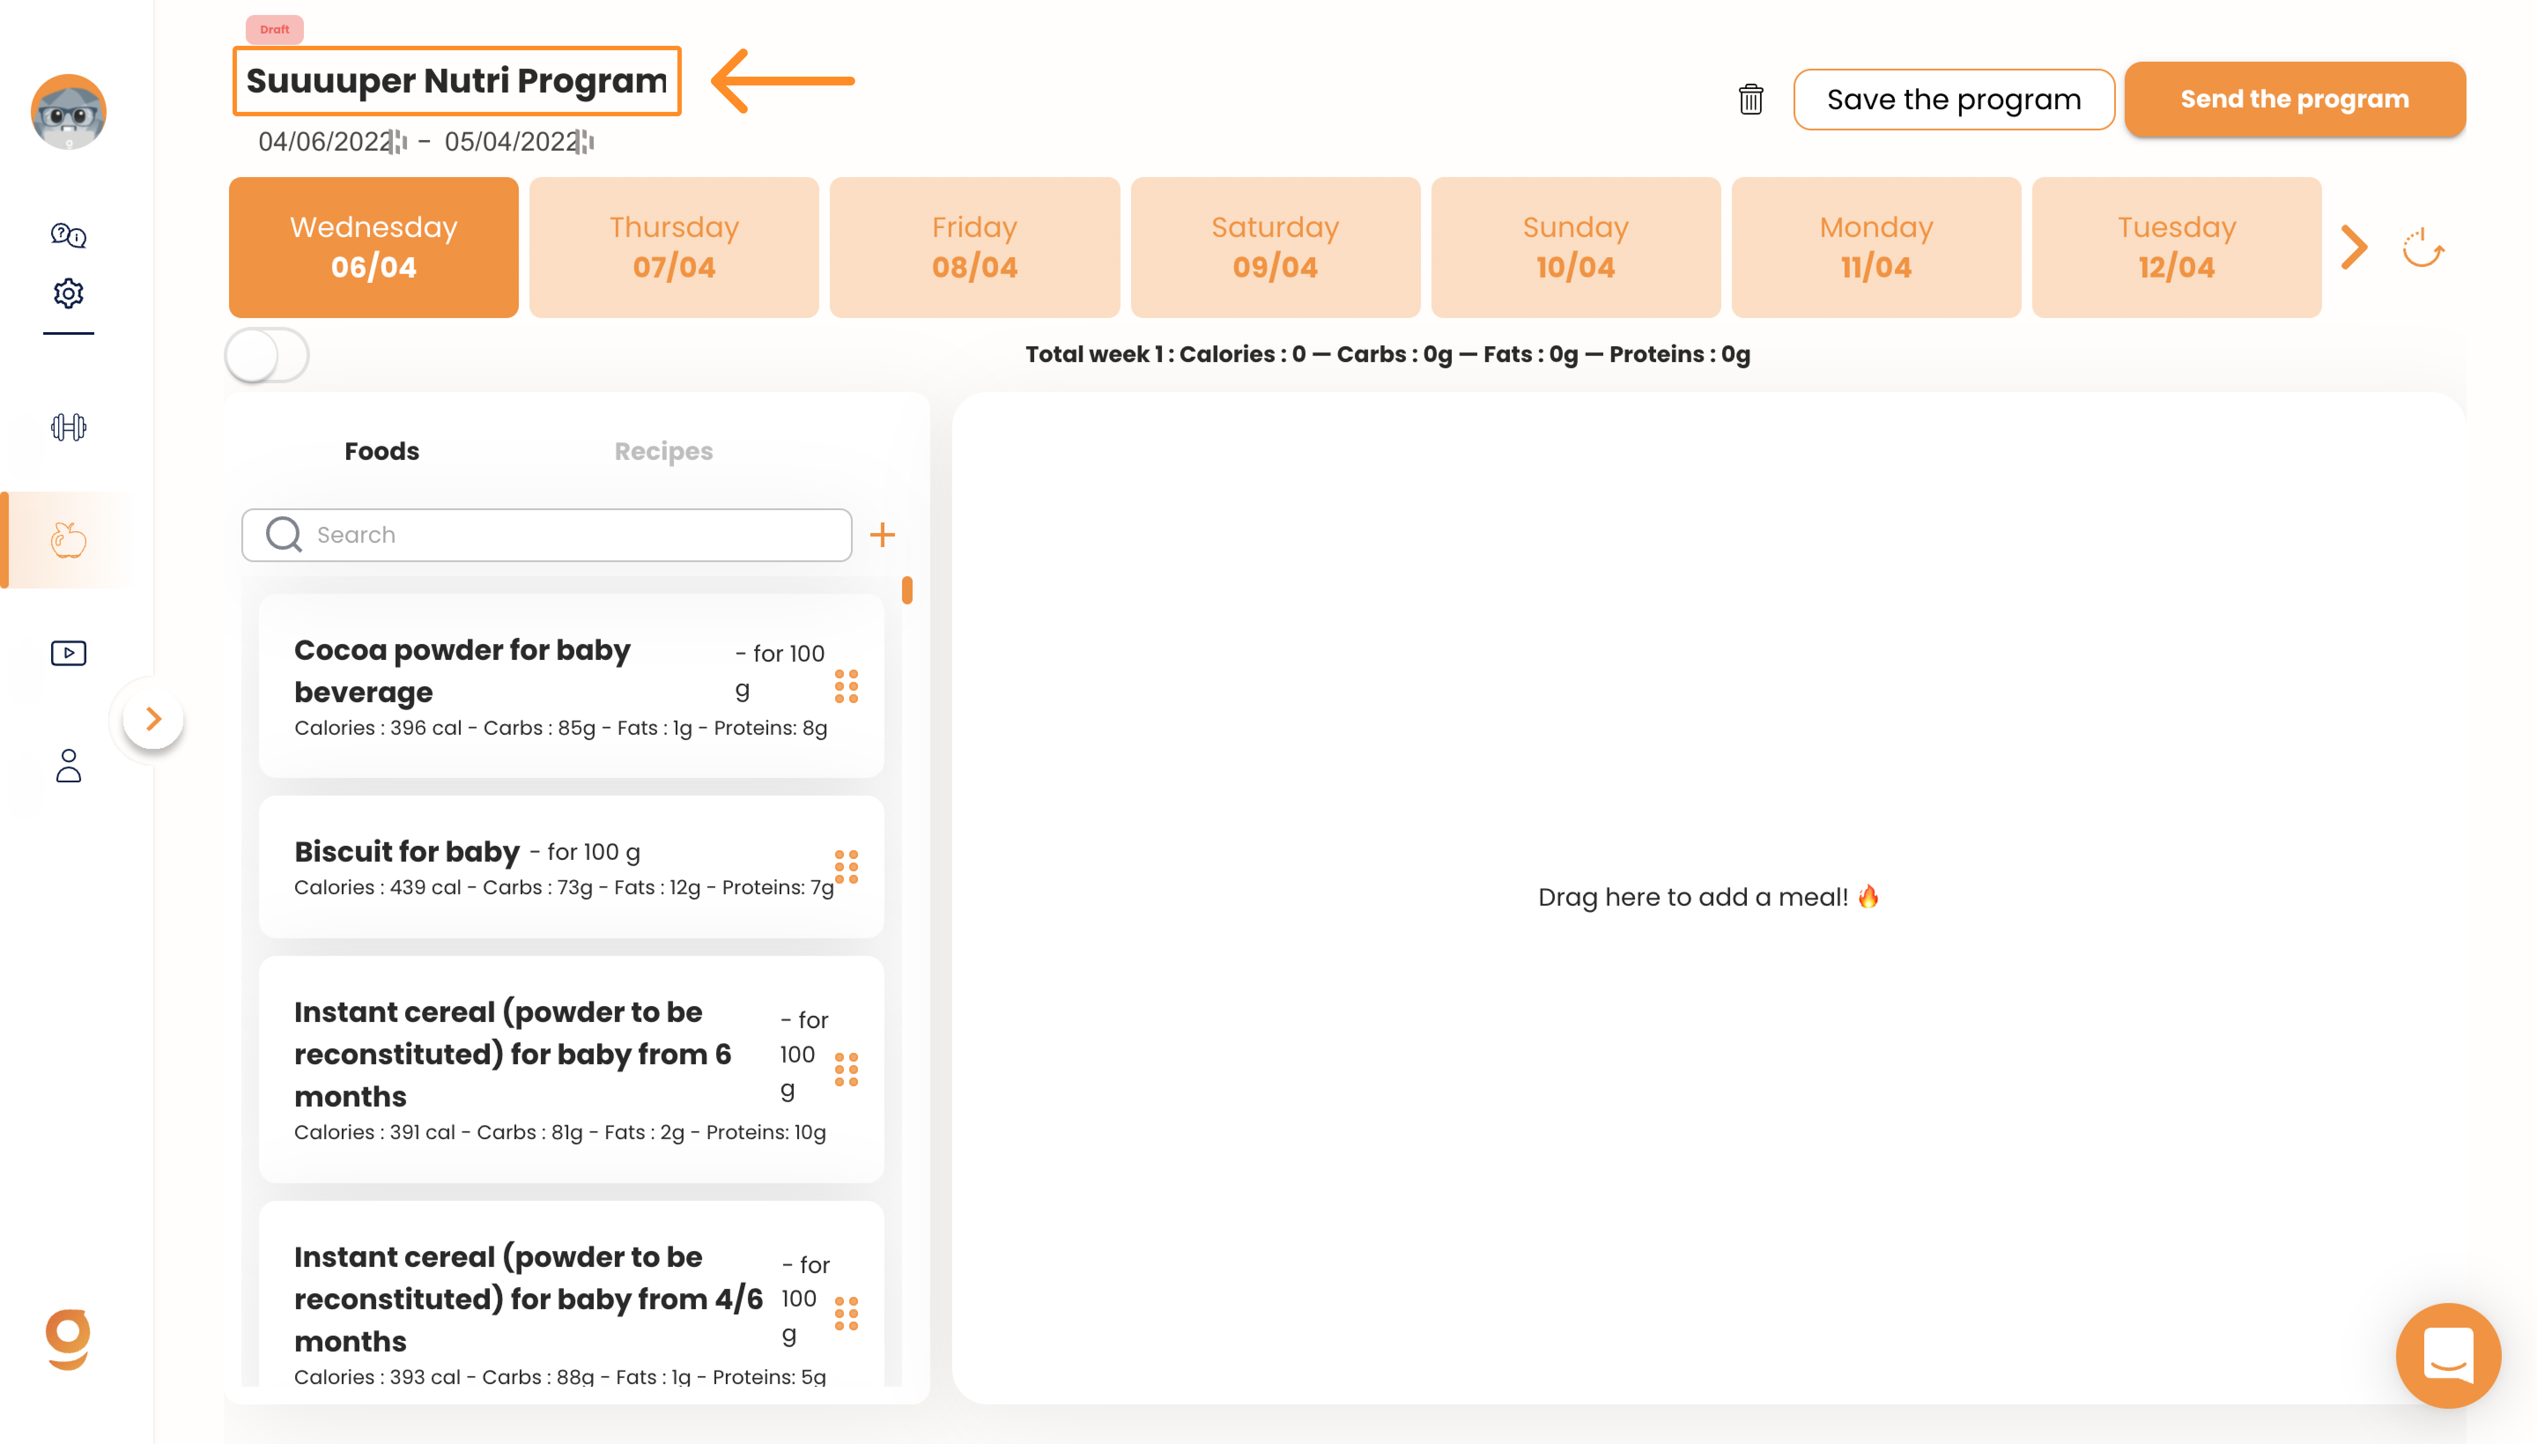This screenshot has height=1444, width=2537.
Task: Click Save the program button
Action: point(1954,99)
